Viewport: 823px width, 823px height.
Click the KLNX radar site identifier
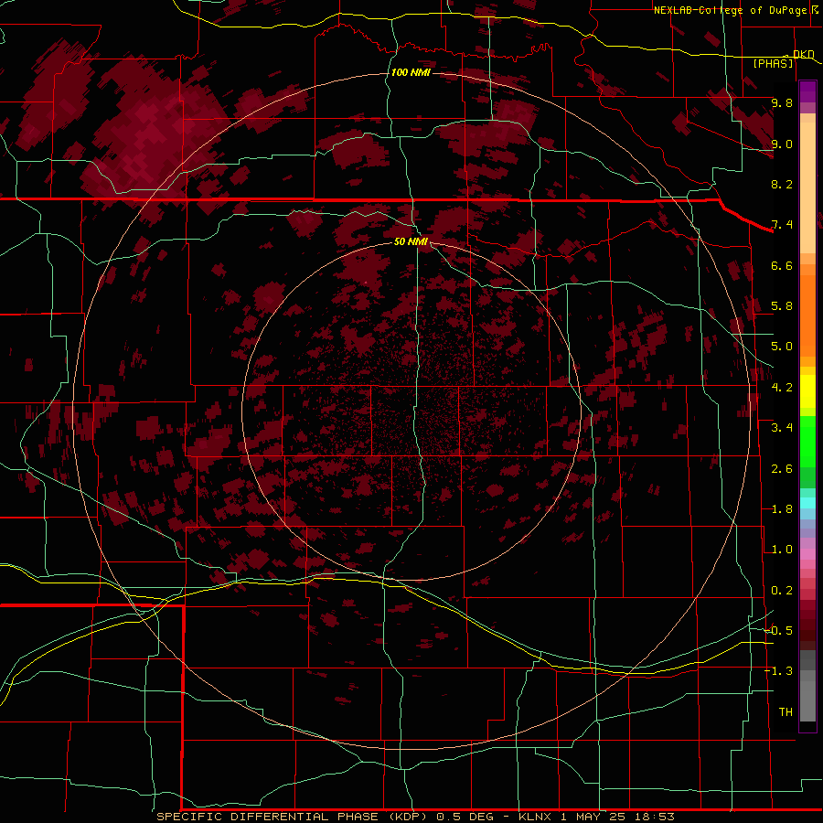pyautogui.click(x=535, y=817)
